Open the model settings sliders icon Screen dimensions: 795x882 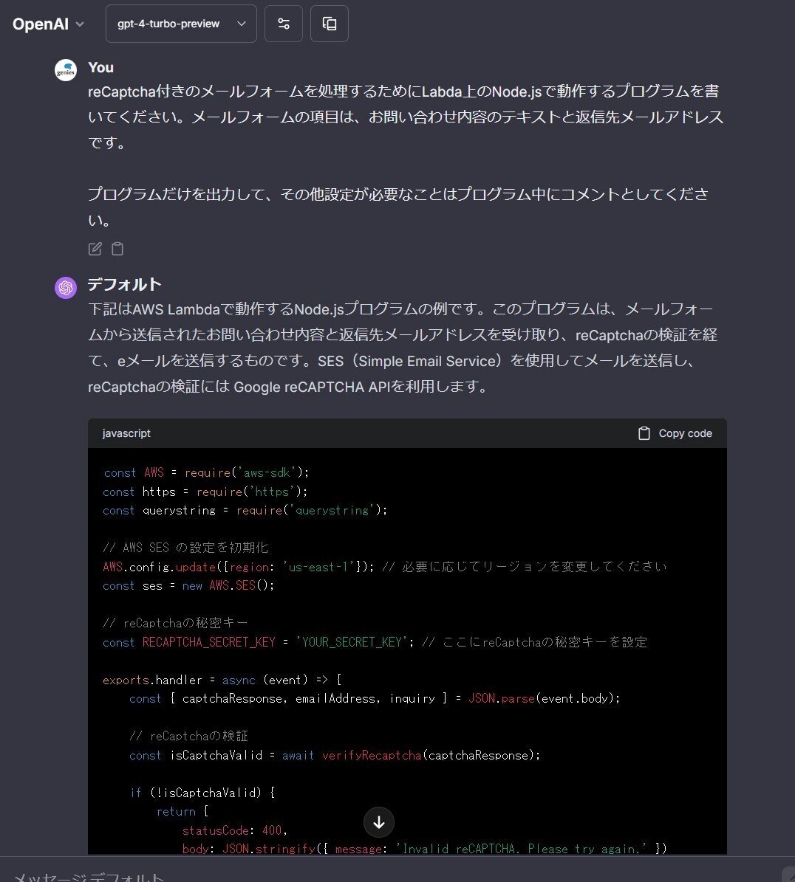284,24
